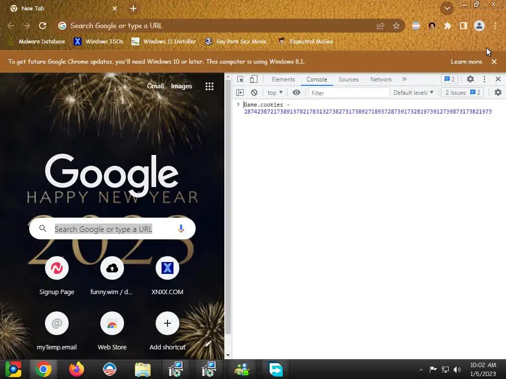Open the network tray icon

[x=445, y=369]
